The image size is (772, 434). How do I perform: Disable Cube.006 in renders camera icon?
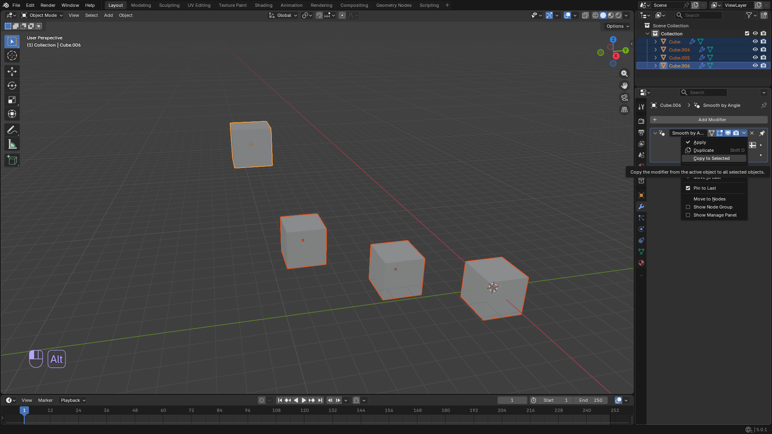(763, 66)
